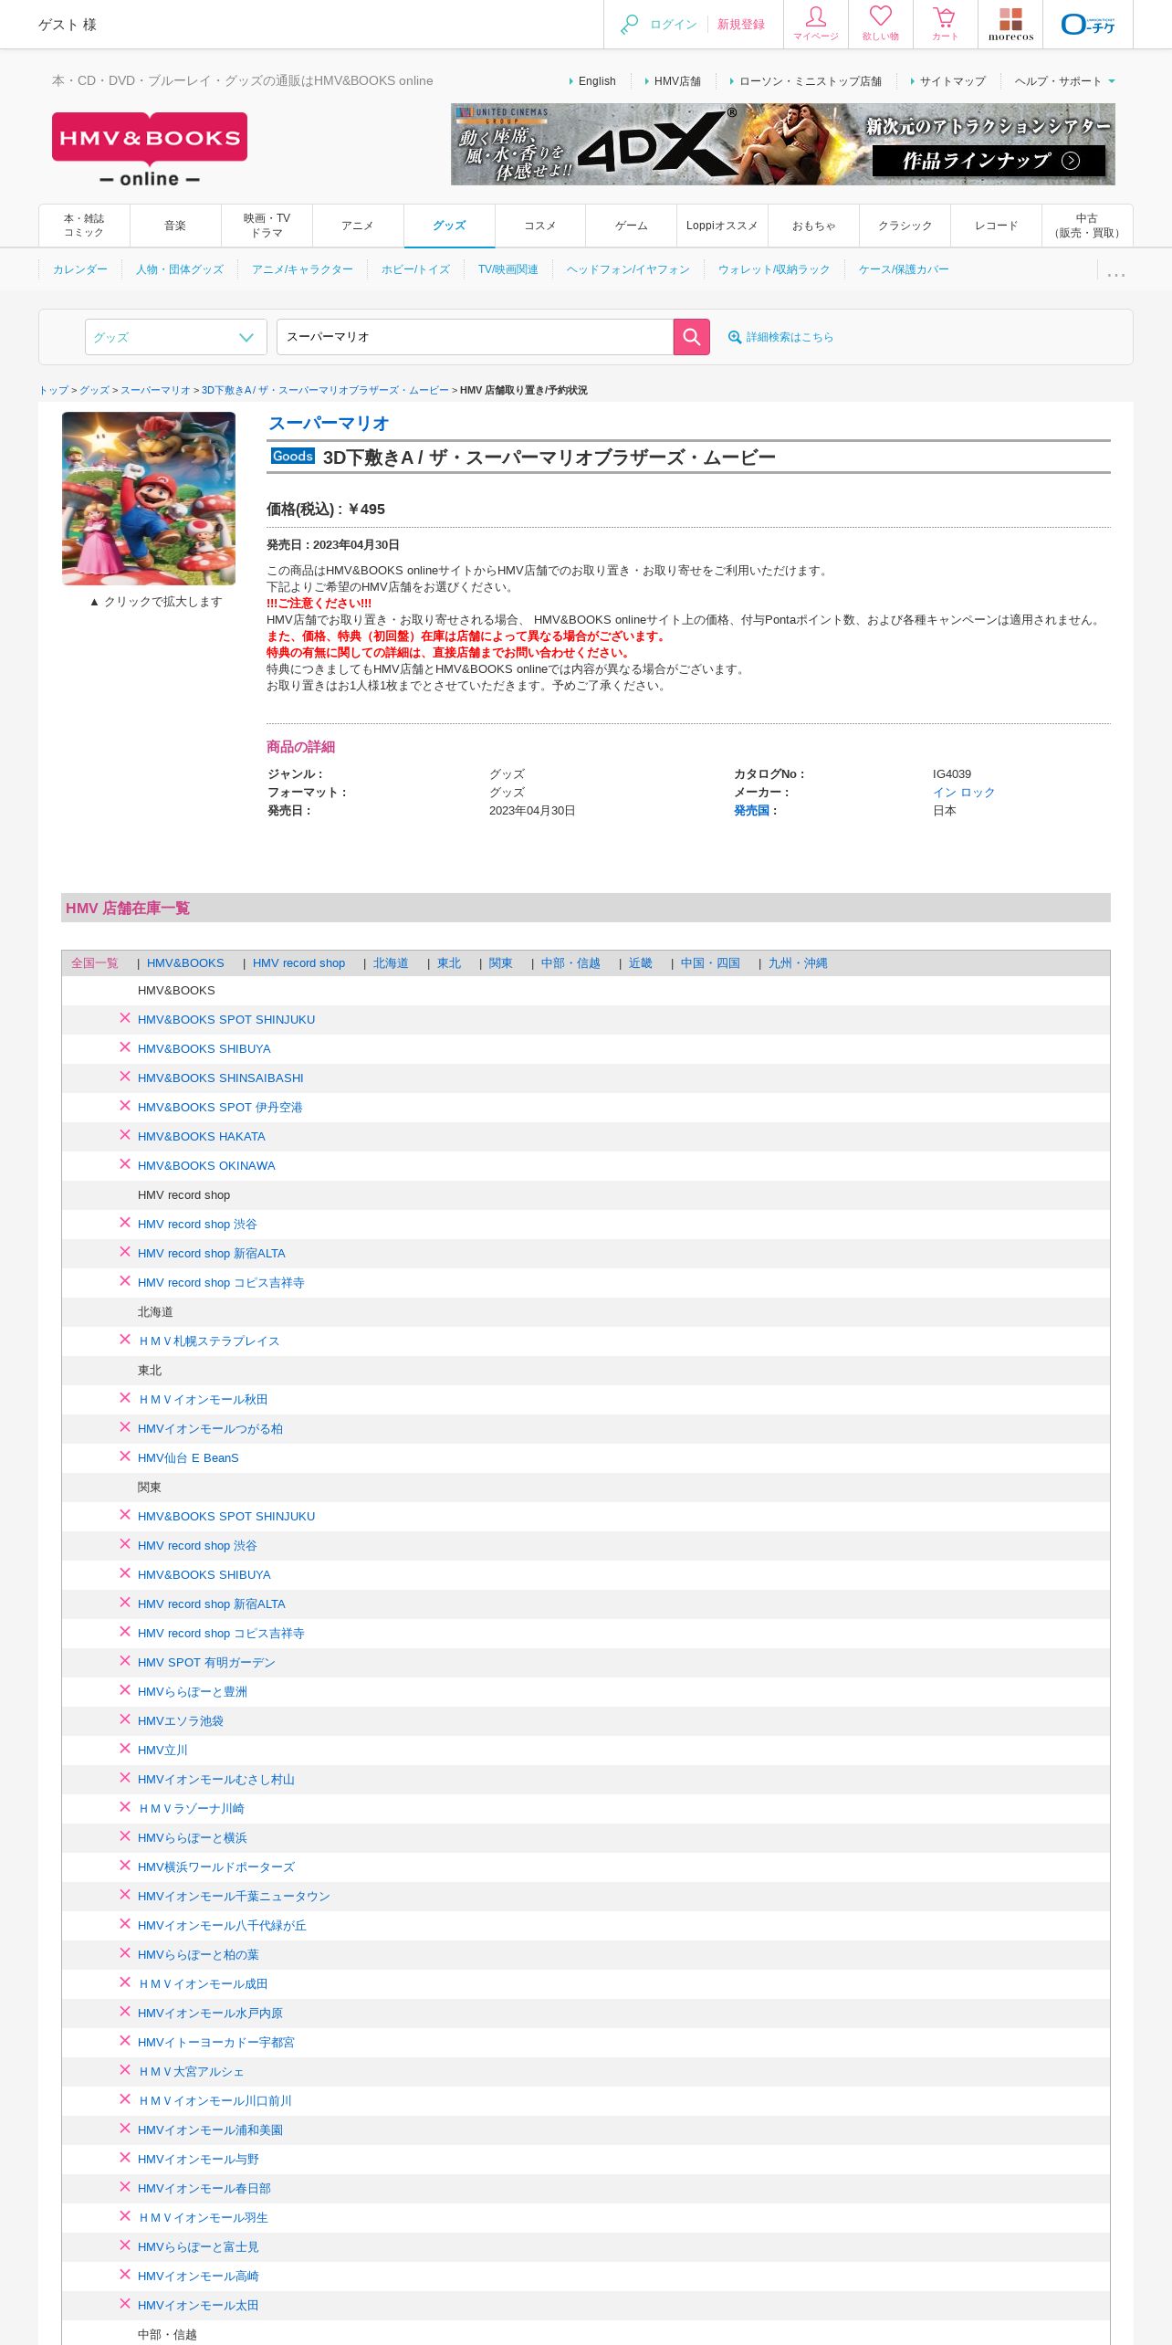Viewport: 1172px width, 2345px height.
Task: Open My Page icon in header
Action: (x=816, y=24)
